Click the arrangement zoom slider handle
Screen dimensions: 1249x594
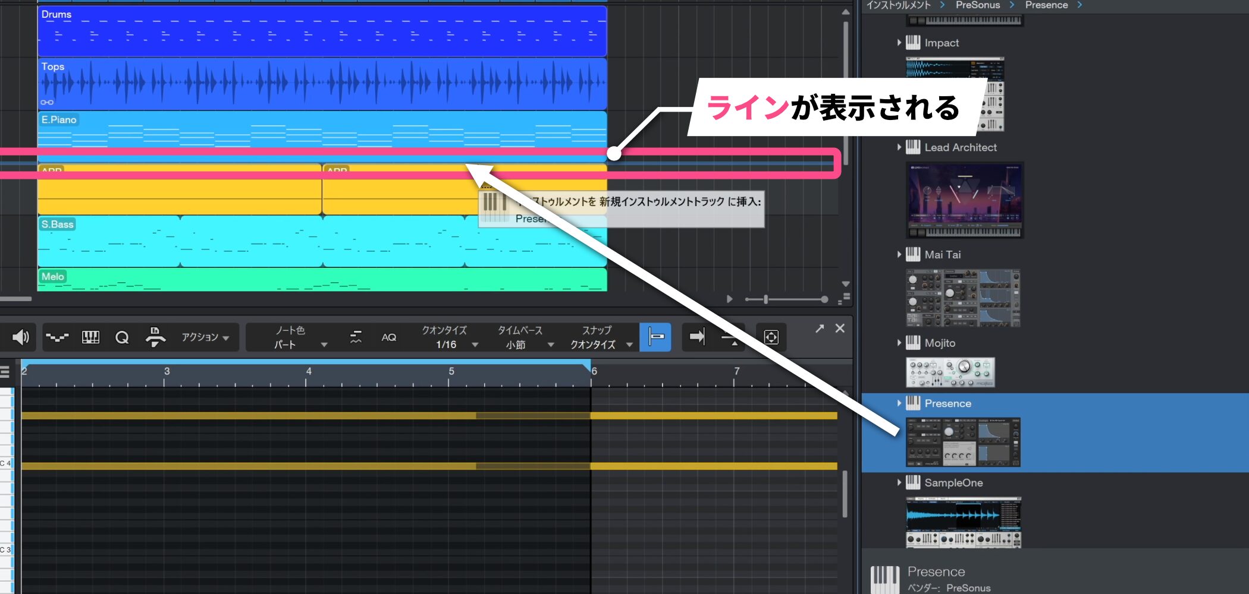tap(766, 299)
